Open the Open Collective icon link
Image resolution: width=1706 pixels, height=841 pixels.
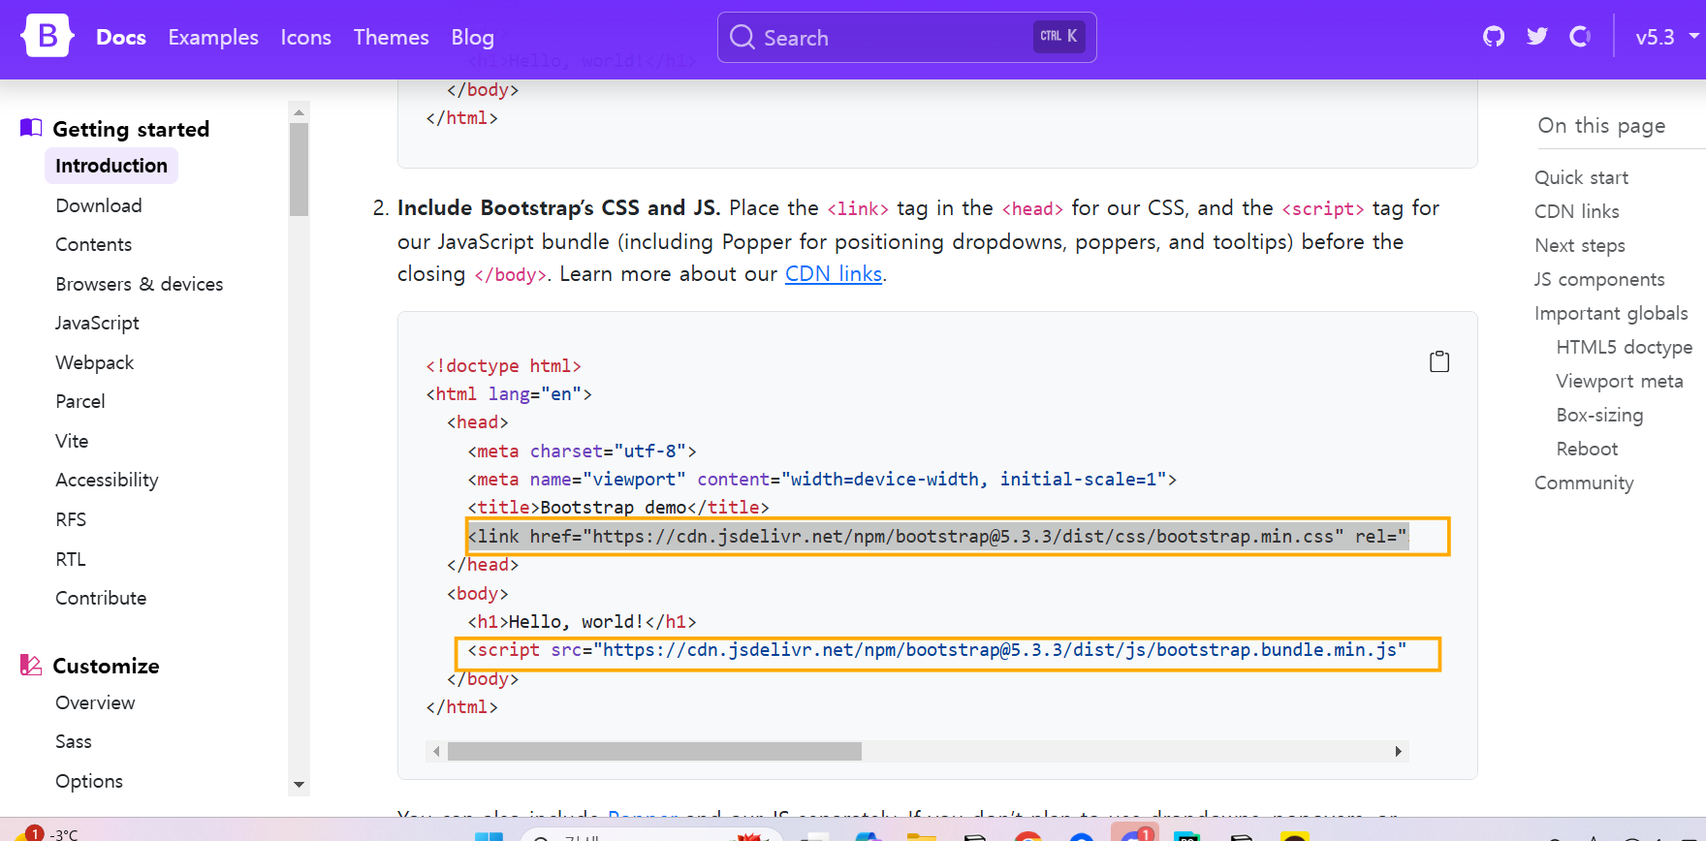(1580, 37)
